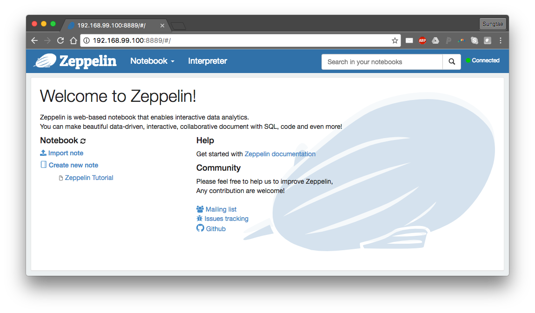Toggle AdBlock via the ABP icon
The image size is (535, 313).
[422, 40]
